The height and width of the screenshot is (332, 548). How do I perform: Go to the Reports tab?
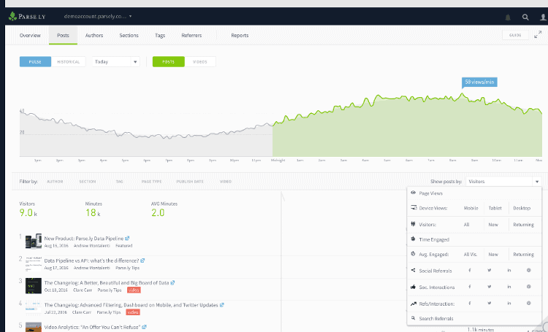click(x=240, y=35)
